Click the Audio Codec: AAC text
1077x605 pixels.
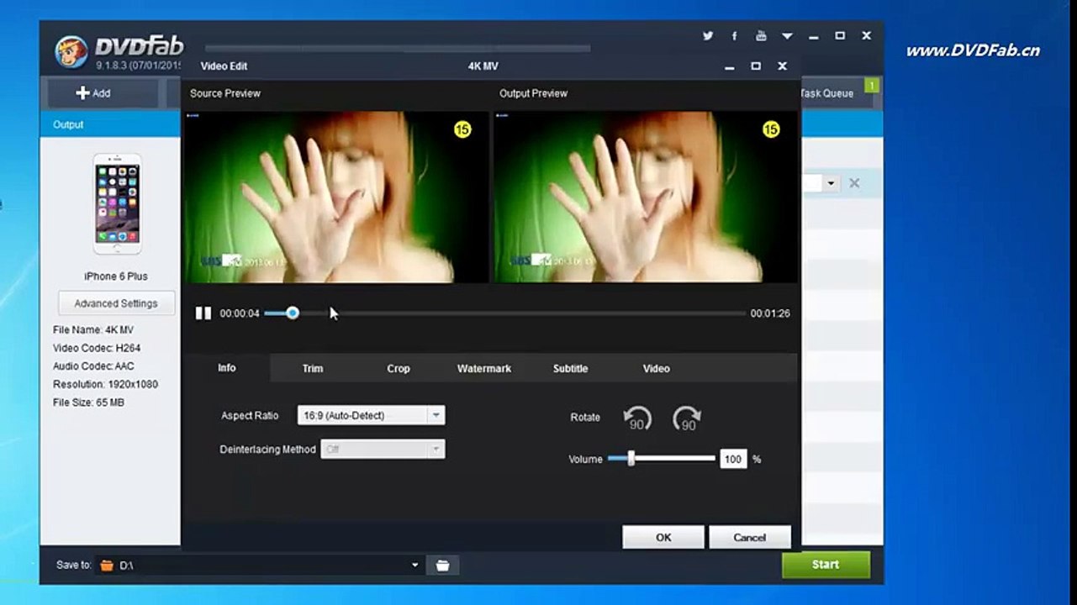point(93,366)
